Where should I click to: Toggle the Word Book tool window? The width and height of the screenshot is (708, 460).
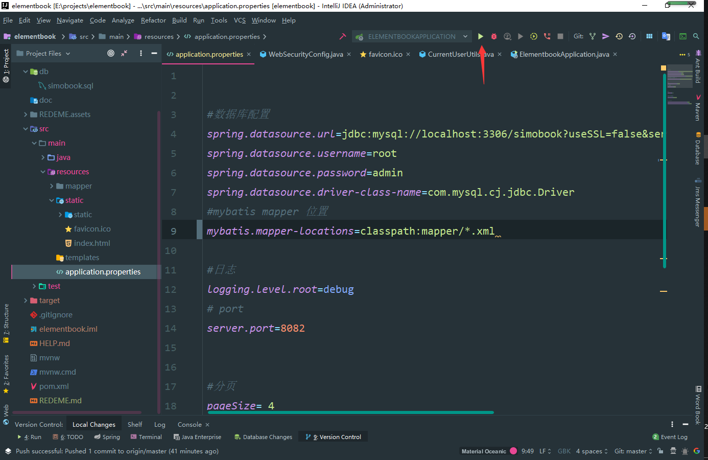(698, 405)
